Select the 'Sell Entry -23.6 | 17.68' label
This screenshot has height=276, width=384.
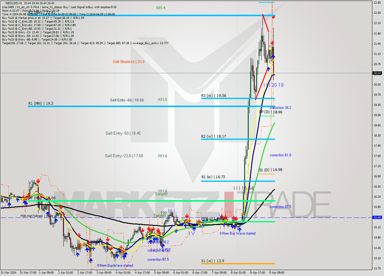click(x=124, y=156)
